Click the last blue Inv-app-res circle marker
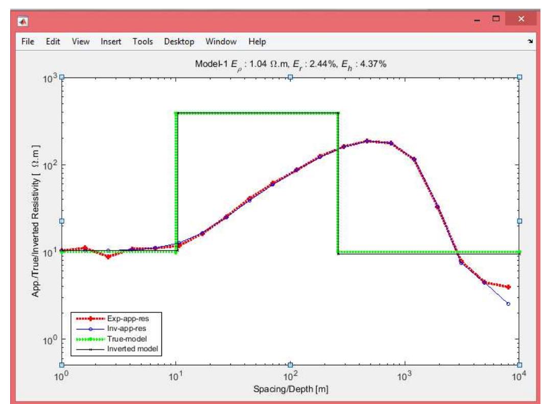 click(x=508, y=304)
